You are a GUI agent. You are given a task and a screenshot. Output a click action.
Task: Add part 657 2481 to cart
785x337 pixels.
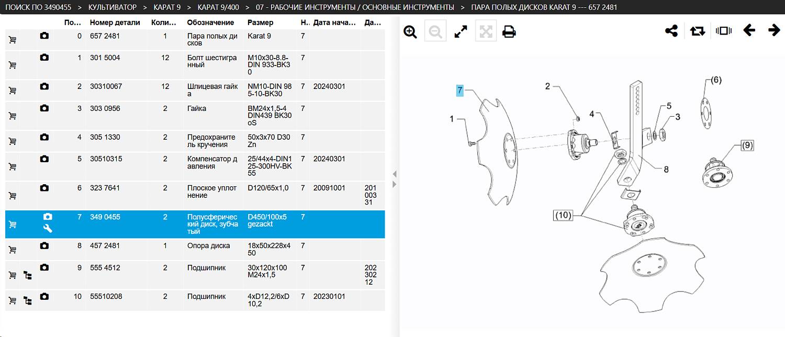tap(13, 40)
